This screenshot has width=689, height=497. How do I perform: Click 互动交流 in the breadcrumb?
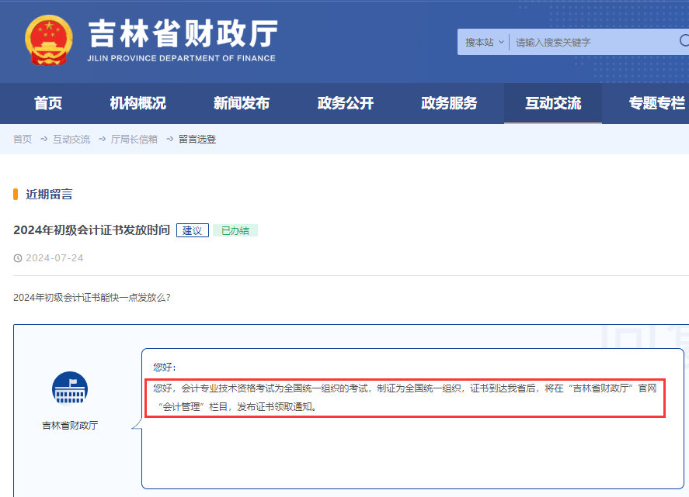tap(71, 139)
